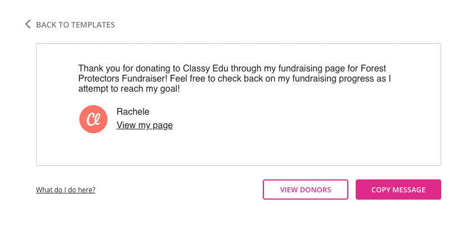
Task: Click the back chevron arrow icon
Action: click(x=28, y=24)
